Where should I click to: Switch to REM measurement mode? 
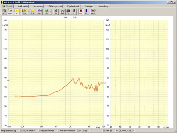pos(10,12)
